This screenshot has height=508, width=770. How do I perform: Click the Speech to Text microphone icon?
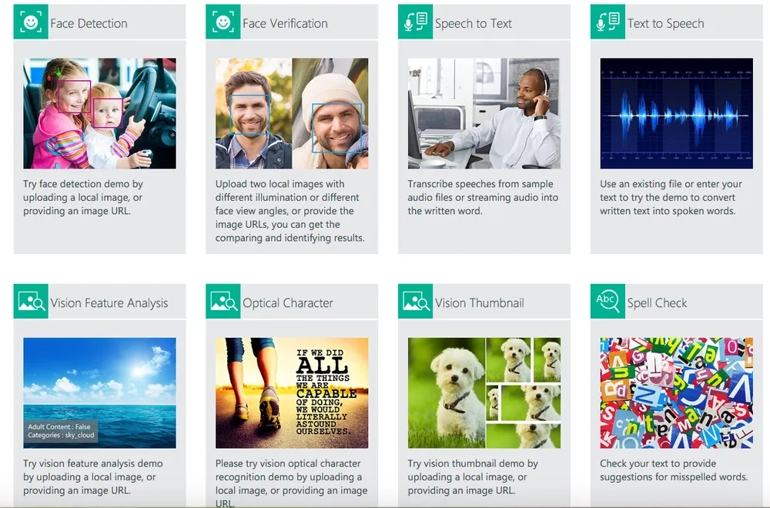click(x=416, y=22)
